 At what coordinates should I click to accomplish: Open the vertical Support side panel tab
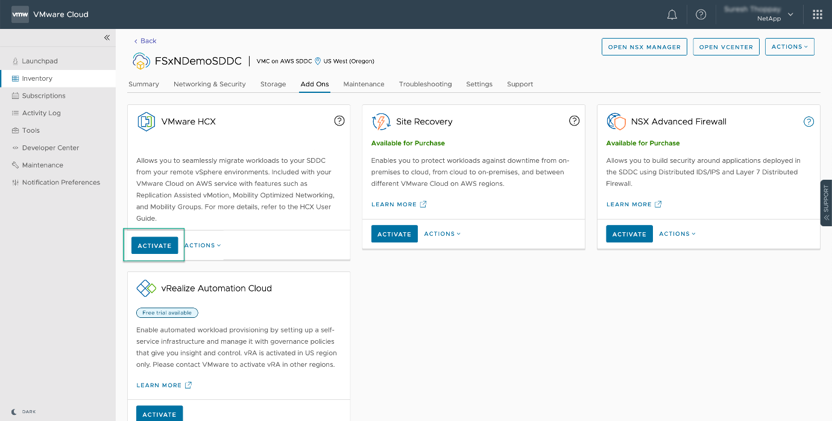point(826,203)
